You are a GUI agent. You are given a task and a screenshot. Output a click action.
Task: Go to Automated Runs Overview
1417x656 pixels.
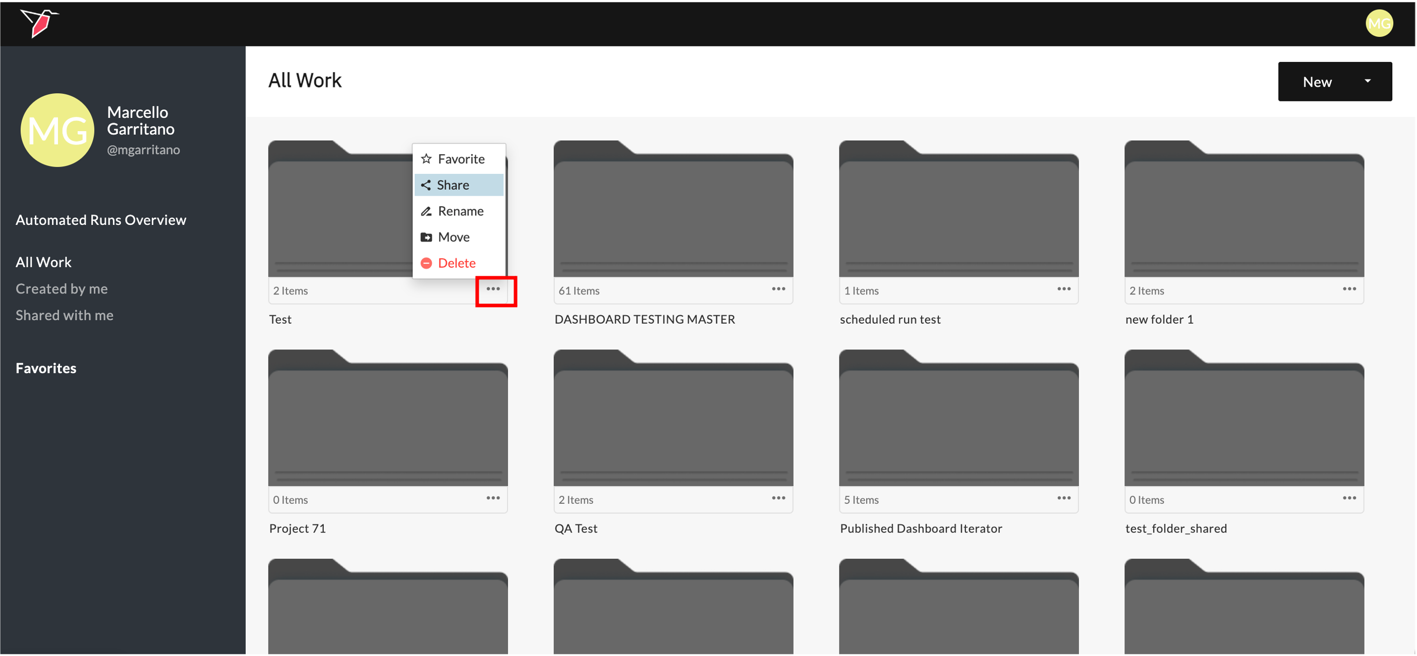(101, 220)
